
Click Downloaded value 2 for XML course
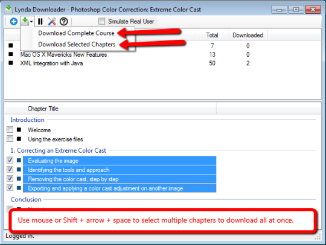point(248,63)
